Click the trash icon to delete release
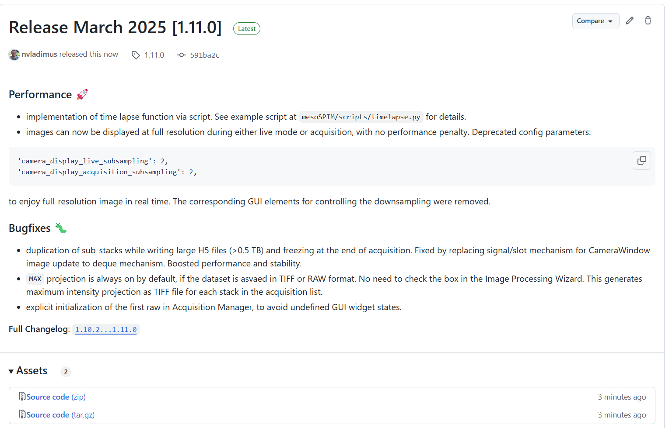This screenshot has width=669, height=428. click(648, 21)
